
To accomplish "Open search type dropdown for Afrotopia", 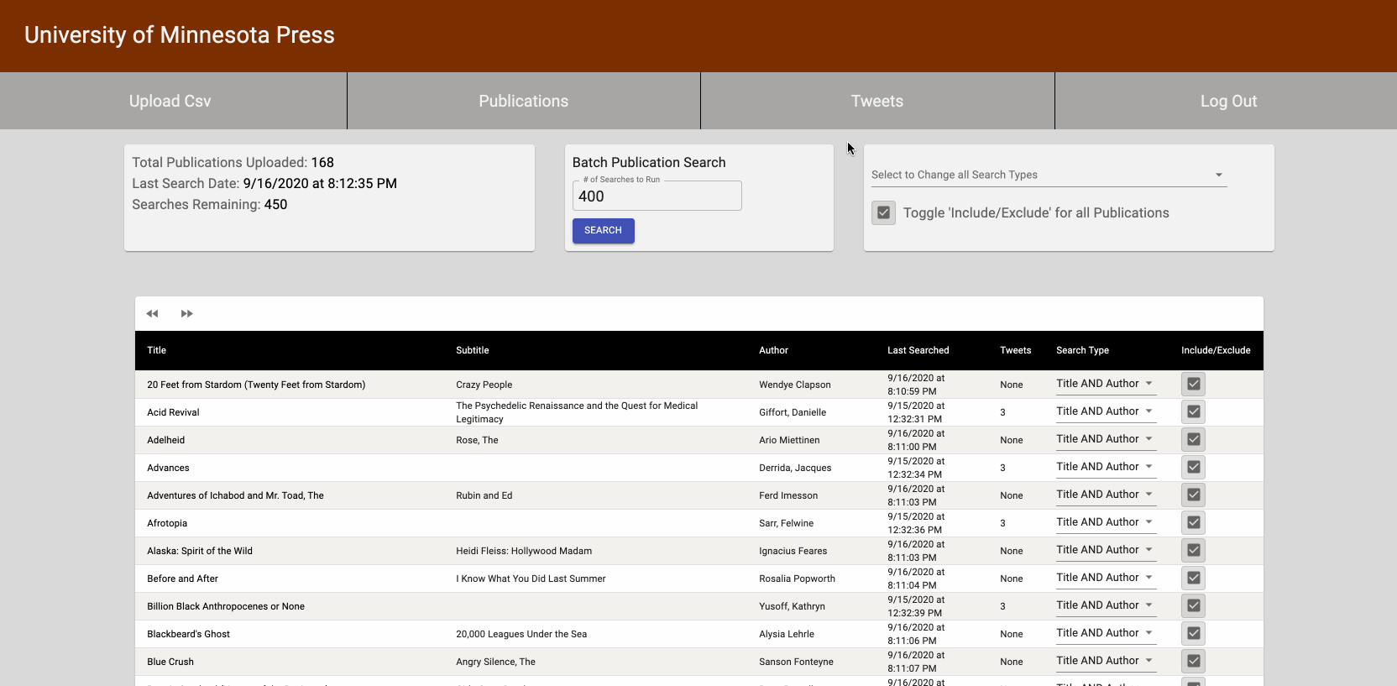I will (1106, 522).
